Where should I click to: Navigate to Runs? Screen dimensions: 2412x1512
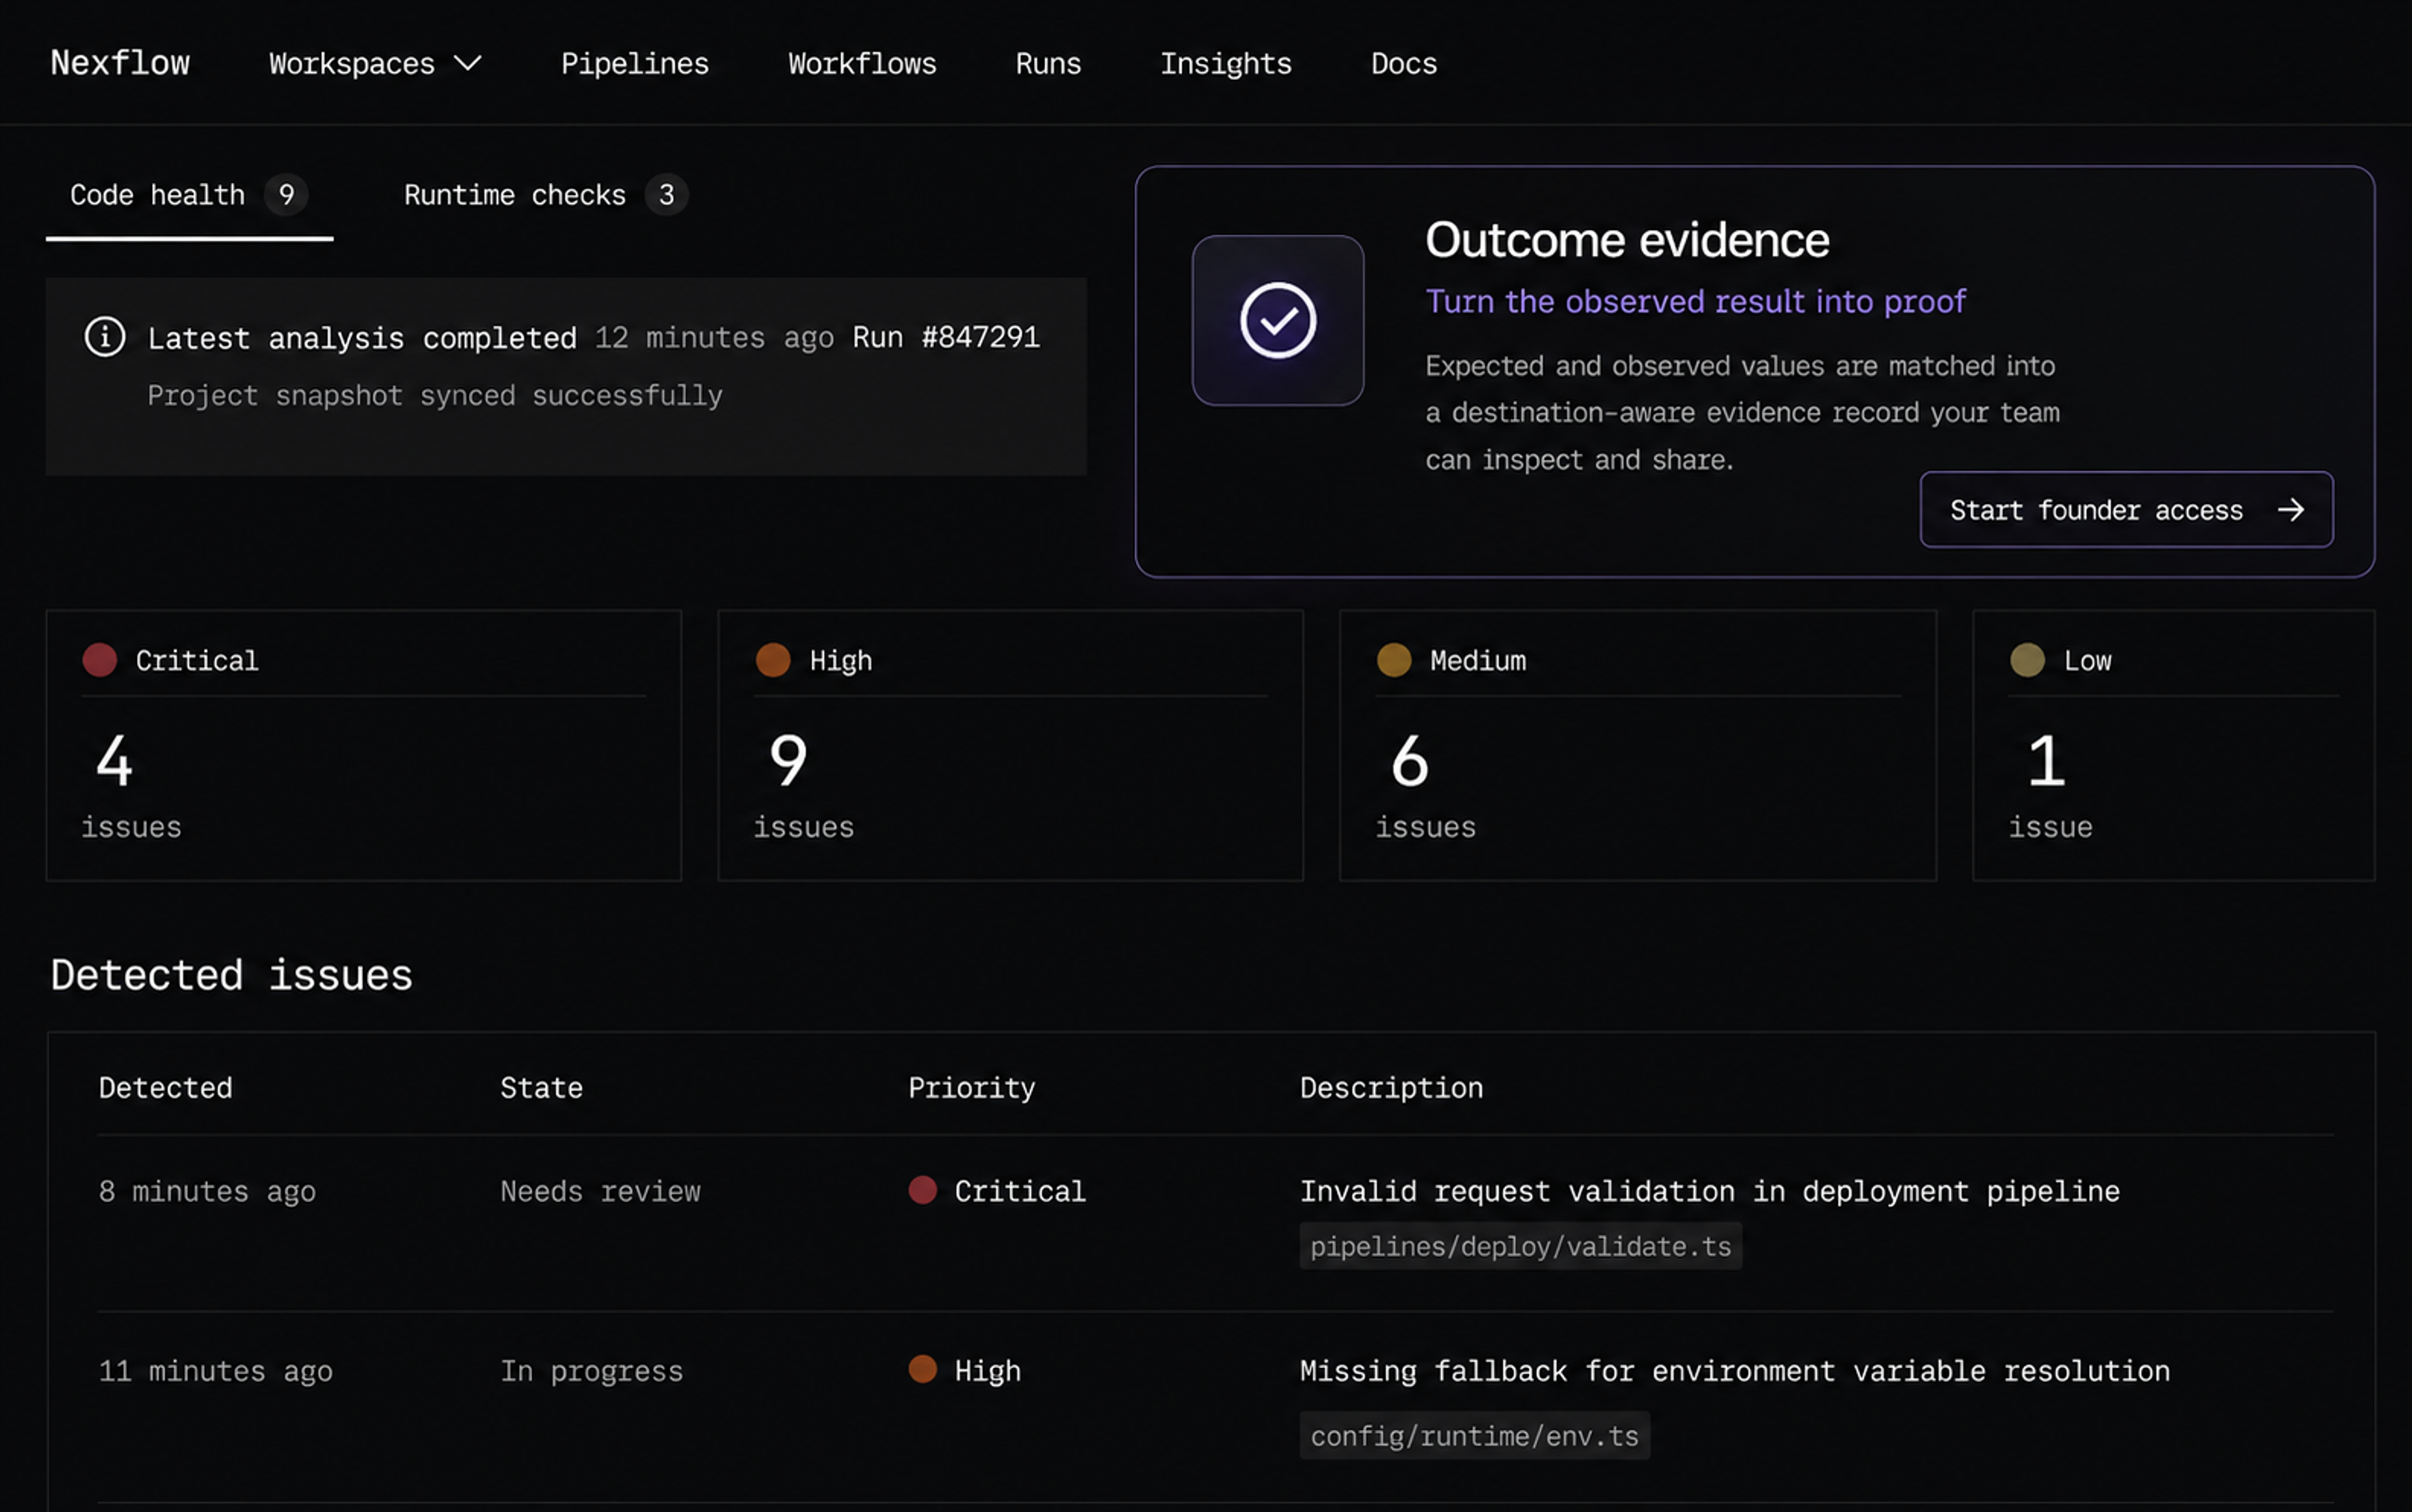1048,64
